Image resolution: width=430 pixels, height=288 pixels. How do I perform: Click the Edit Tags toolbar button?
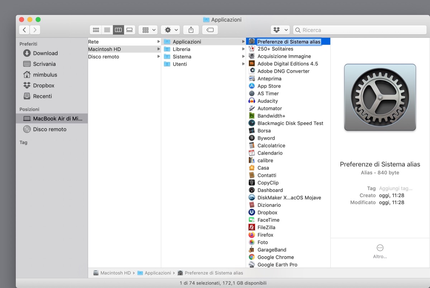point(210,30)
